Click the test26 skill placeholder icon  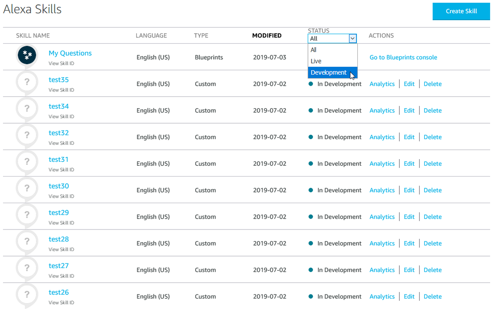tap(27, 295)
